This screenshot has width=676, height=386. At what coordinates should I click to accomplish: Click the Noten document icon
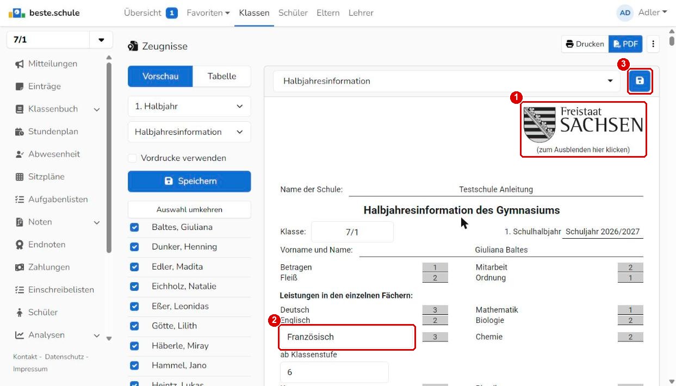point(20,222)
